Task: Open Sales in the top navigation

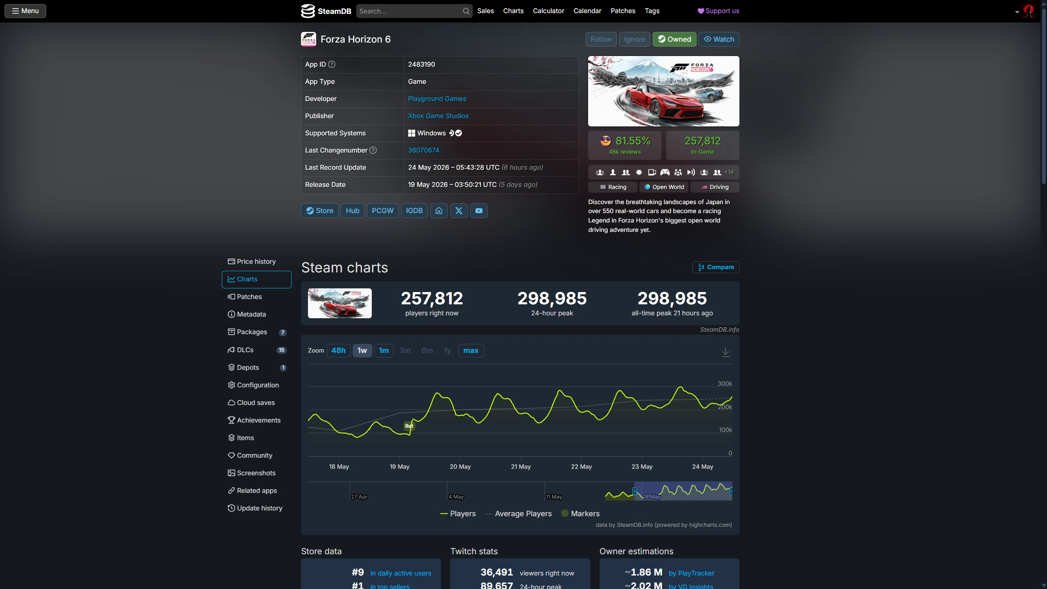Action: pyautogui.click(x=485, y=11)
